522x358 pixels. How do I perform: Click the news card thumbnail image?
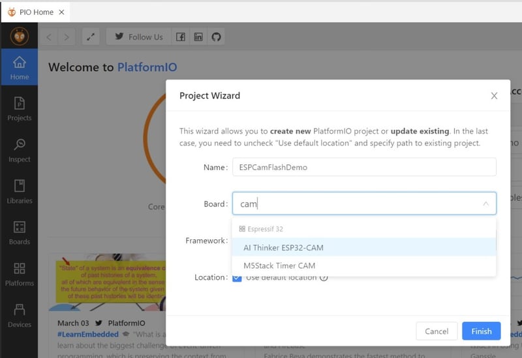(x=107, y=282)
